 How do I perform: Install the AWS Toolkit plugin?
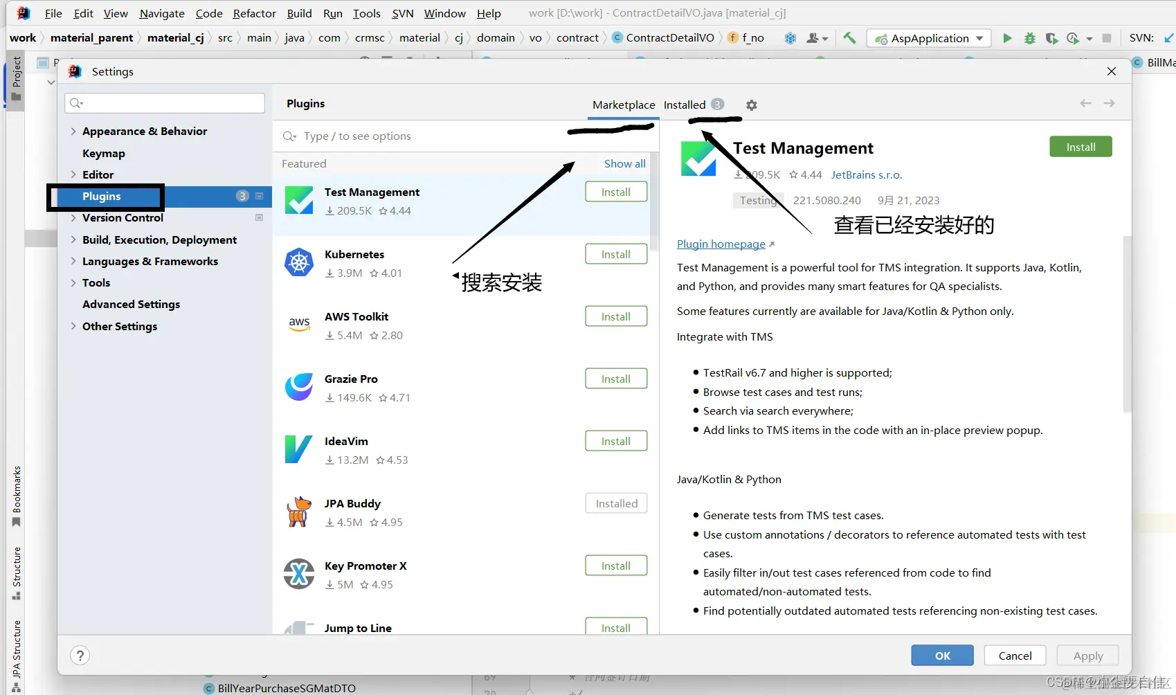click(x=616, y=316)
